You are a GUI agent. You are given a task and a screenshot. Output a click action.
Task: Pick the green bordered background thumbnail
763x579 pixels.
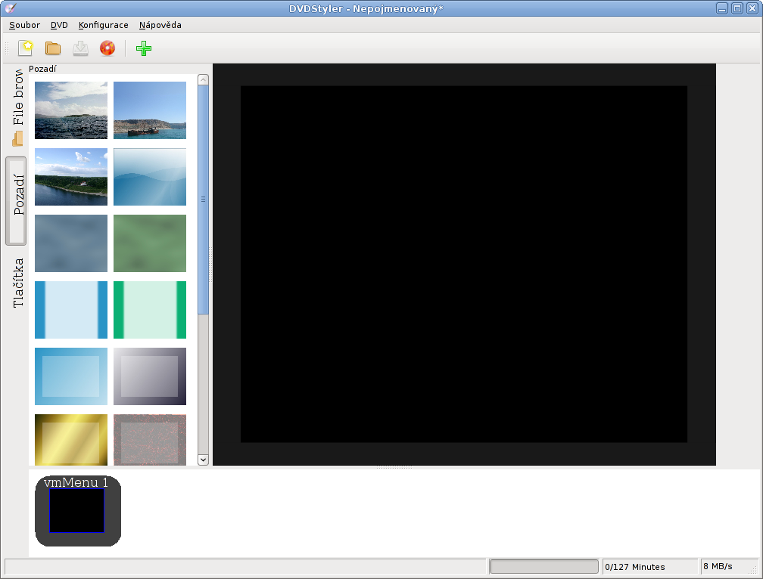tap(150, 310)
